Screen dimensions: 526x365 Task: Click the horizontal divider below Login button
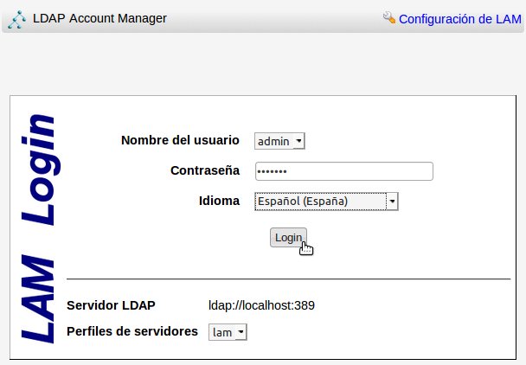tap(288, 279)
